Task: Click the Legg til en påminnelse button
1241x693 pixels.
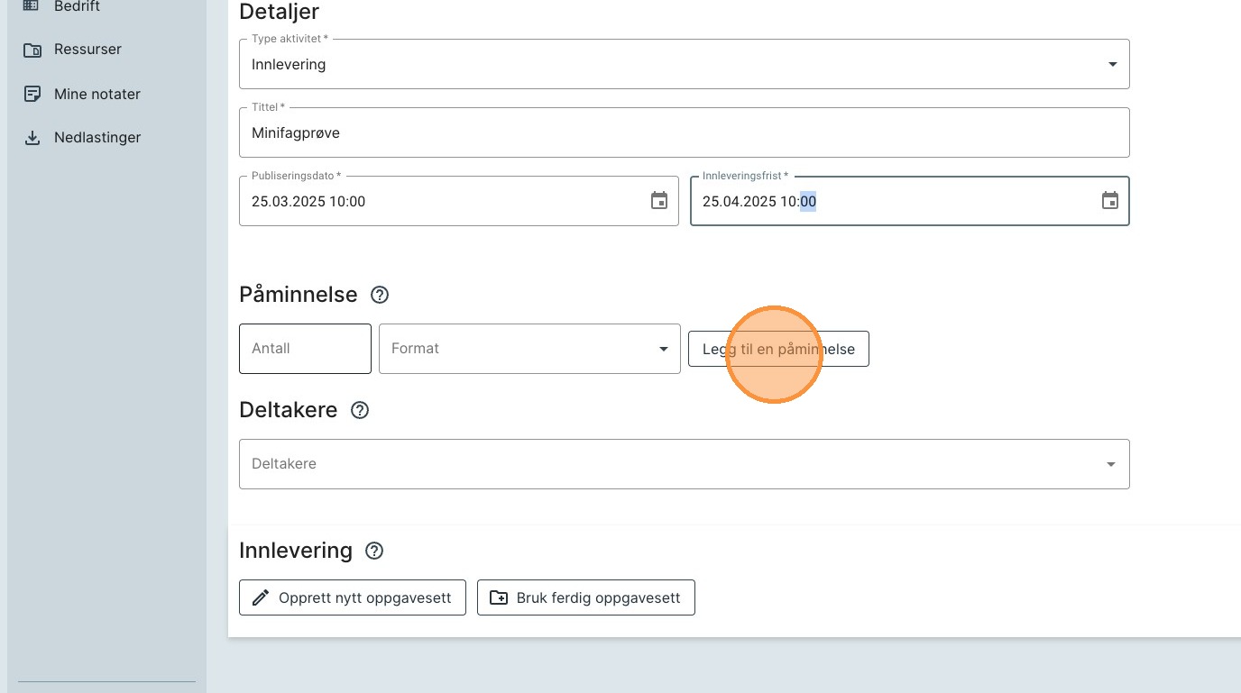Action: pos(778,349)
